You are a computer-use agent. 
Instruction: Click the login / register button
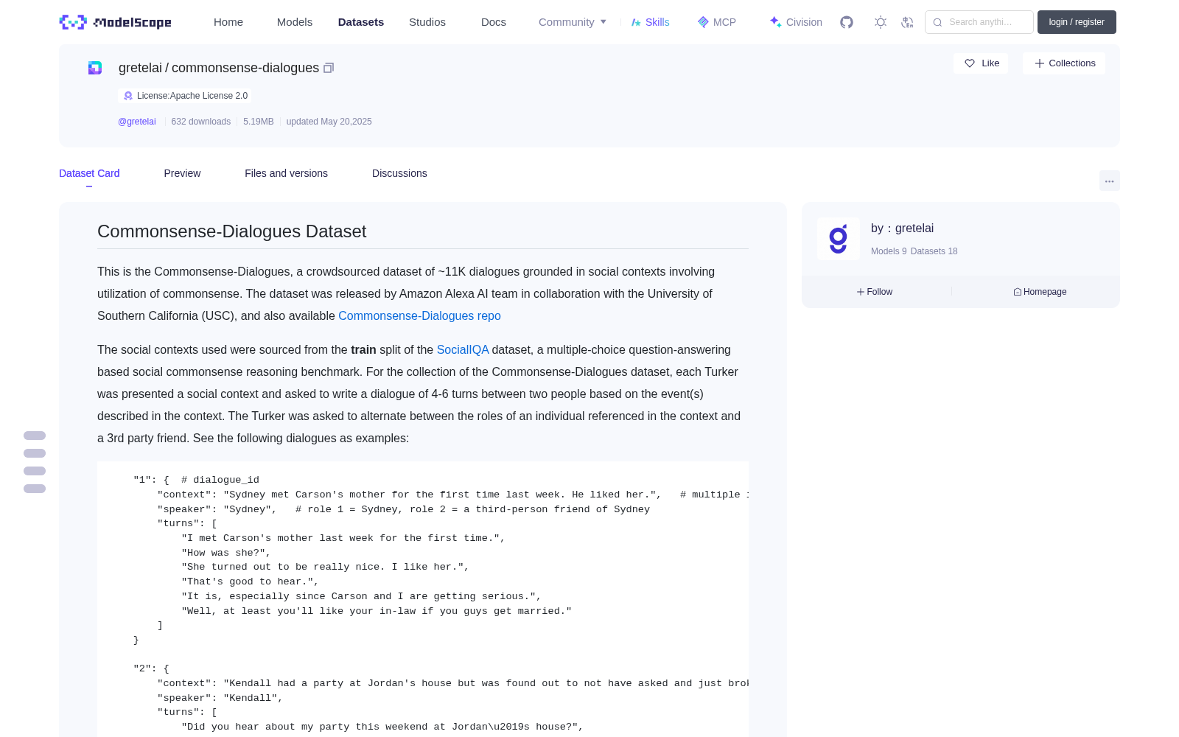[x=1077, y=22]
